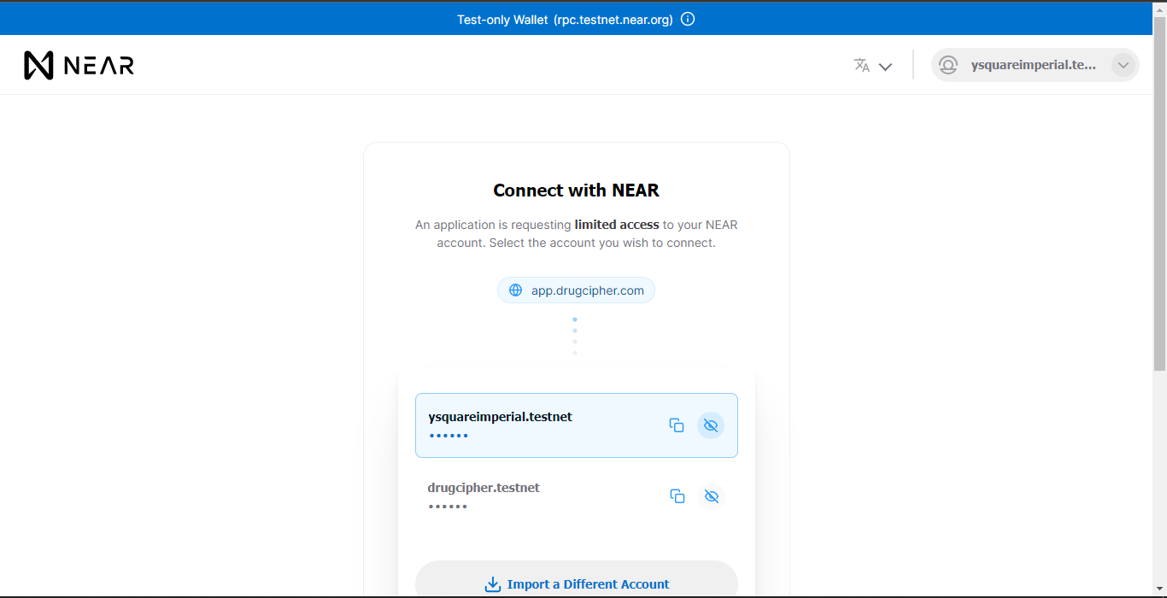
Task: Copy the ysquareimperial.testnet account ID
Action: click(x=677, y=425)
